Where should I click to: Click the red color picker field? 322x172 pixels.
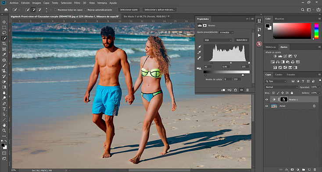pyautogui.click(x=292, y=31)
